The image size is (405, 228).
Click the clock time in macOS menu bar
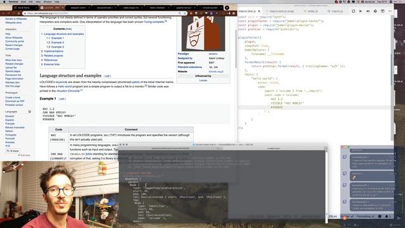[x=382, y=1]
